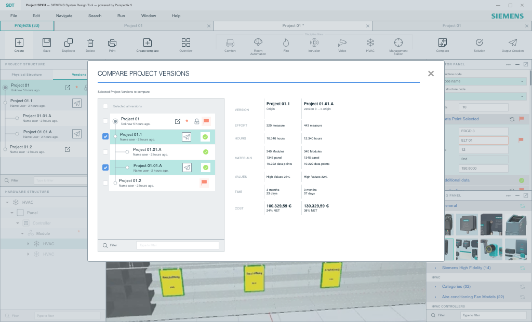Select the radio button on dialog Project 01 row
The height and width of the screenshot is (322, 532).
pos(115,121)
